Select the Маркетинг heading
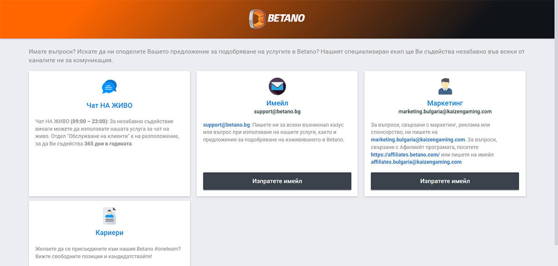Viewport: 558px width, 266px height. coord(445,103)
